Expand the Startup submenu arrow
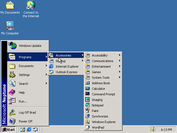Image resolution: width=177 pixels, height=133 pixels. [x=83, y=61]
